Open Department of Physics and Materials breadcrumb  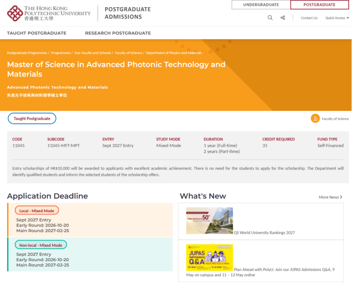tap(174, 53)
